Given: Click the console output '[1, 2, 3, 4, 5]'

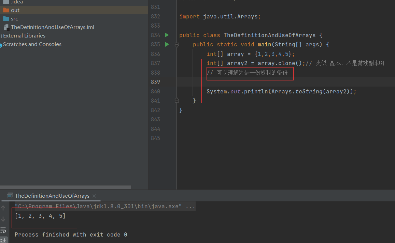Looking at the screenshot, I should click(x=40, y=216).
